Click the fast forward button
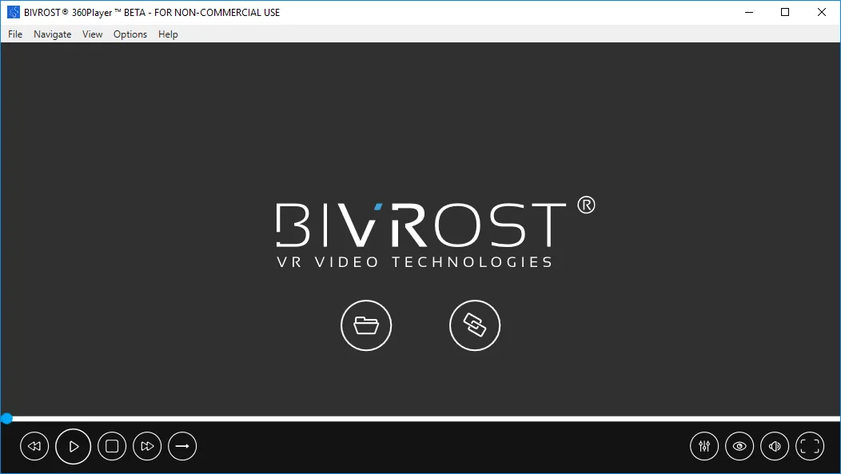This screenshot has height=474, width=841. (x=148, y=446)
